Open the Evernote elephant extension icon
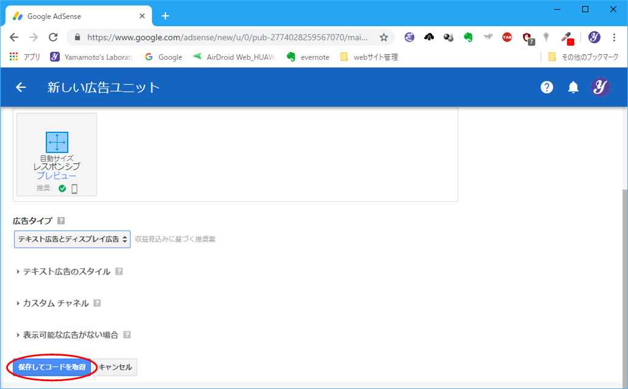628x389 pixels. point(467,37)
